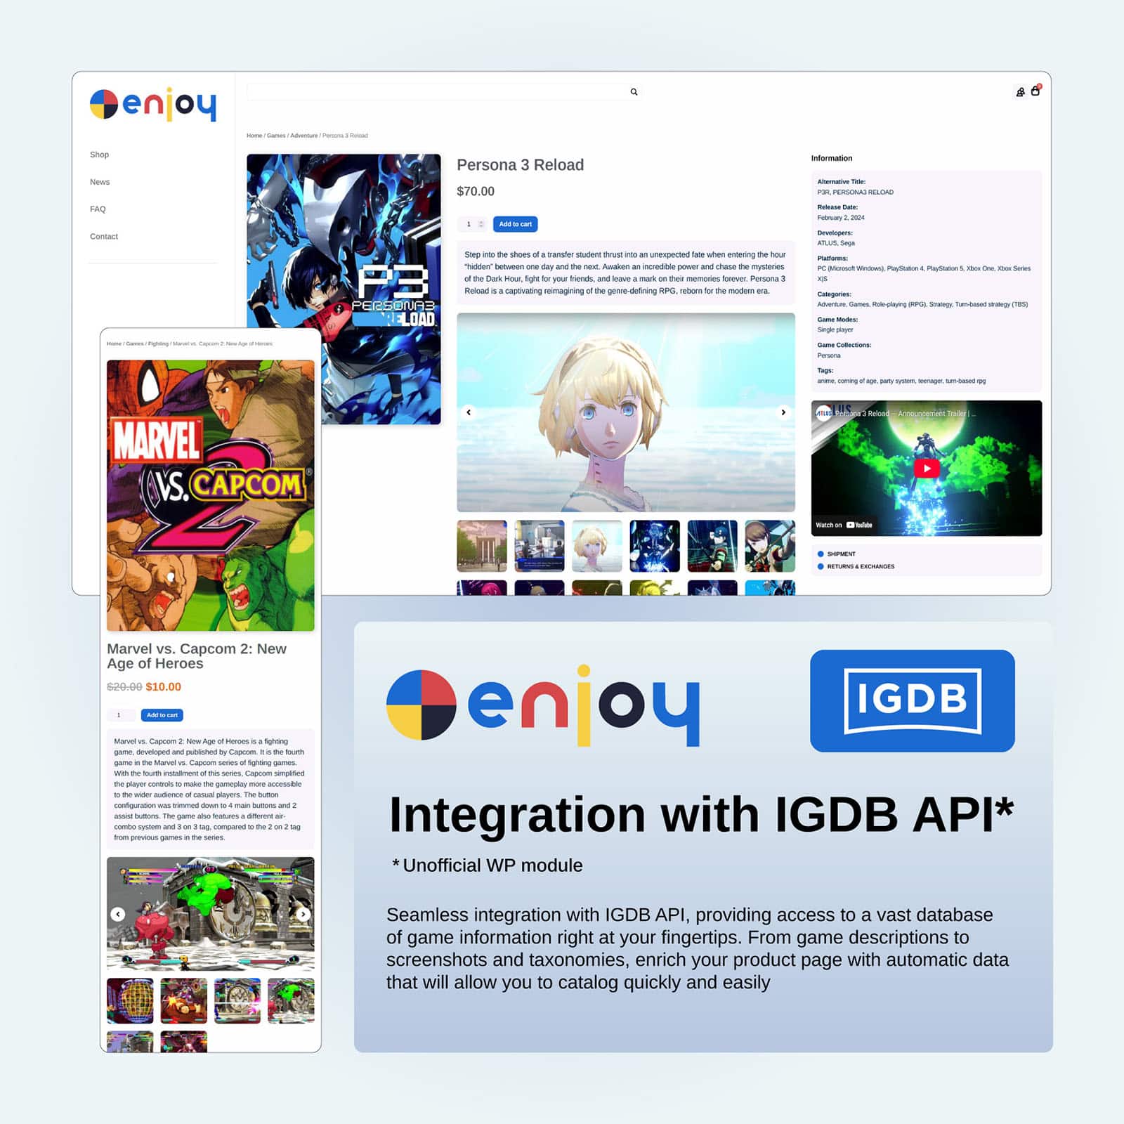Show next Marvel vs. Capcom screenshot
Viewport: 1124px width, 1124px height.
303,914
